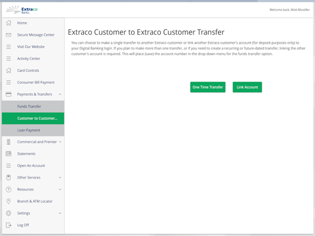This screenshot has width=315, height=236.
Task: Open Statements page
Action: tap(33, 154)
